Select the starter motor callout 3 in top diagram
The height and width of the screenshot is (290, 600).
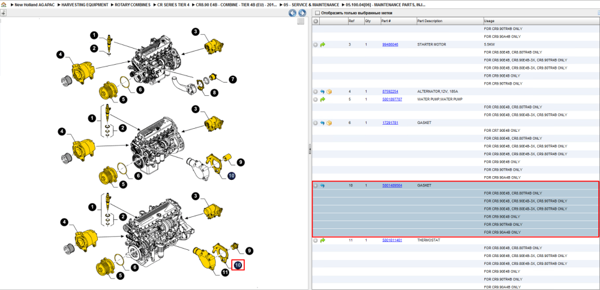pyautogui.click(x=196, y=32)
